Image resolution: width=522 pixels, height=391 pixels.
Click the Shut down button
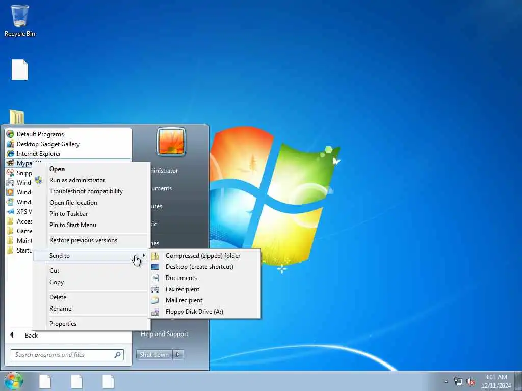coord(154,355)
